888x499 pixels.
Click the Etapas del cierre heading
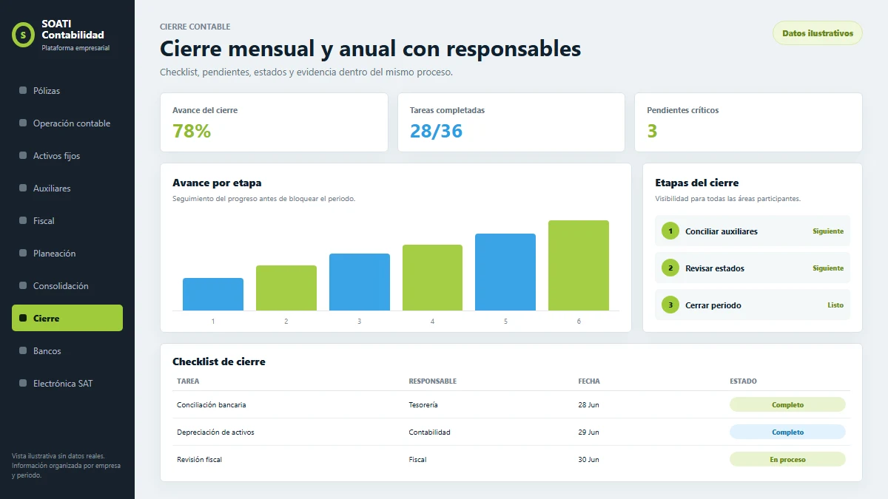click(x=697, y=183)
